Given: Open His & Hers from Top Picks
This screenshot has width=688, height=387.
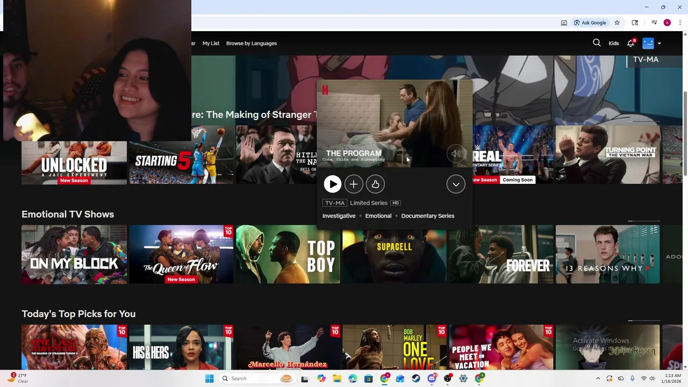Looking at the screenshot, I should [x=181, y=347].
